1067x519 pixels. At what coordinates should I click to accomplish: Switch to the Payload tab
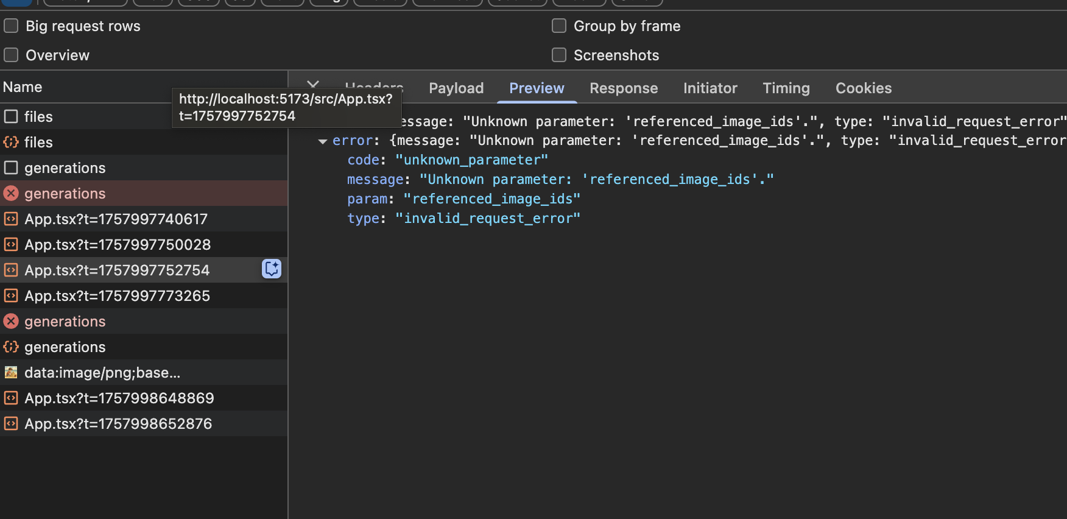tap(456, 88)
